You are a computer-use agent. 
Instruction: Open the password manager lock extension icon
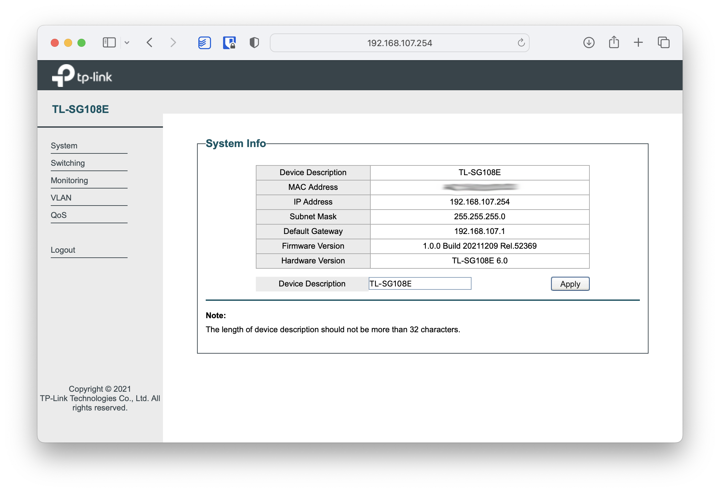[x=229, y=42]
